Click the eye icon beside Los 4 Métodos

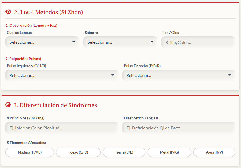pos(8,12)
